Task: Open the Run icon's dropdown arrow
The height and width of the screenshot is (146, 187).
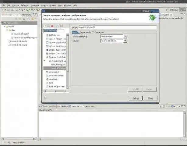Action: click(x=29, y=10)
